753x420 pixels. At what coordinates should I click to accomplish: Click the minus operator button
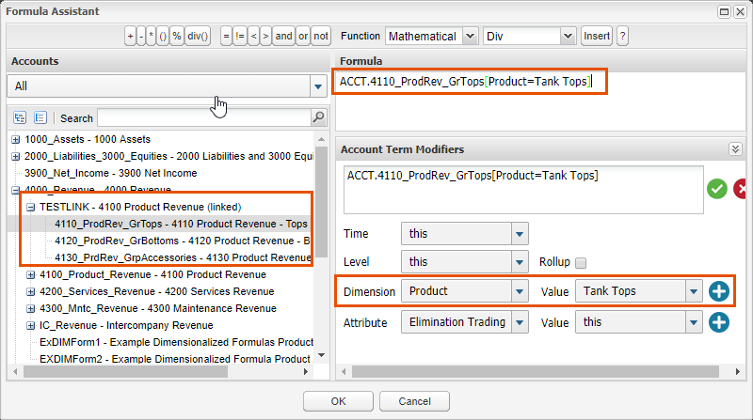[141, 36]
